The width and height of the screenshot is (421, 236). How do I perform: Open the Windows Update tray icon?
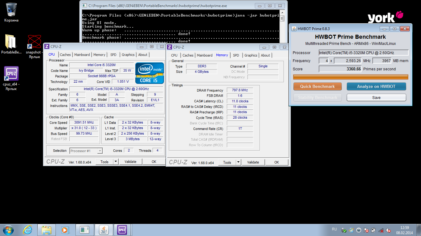pos(351,230)
